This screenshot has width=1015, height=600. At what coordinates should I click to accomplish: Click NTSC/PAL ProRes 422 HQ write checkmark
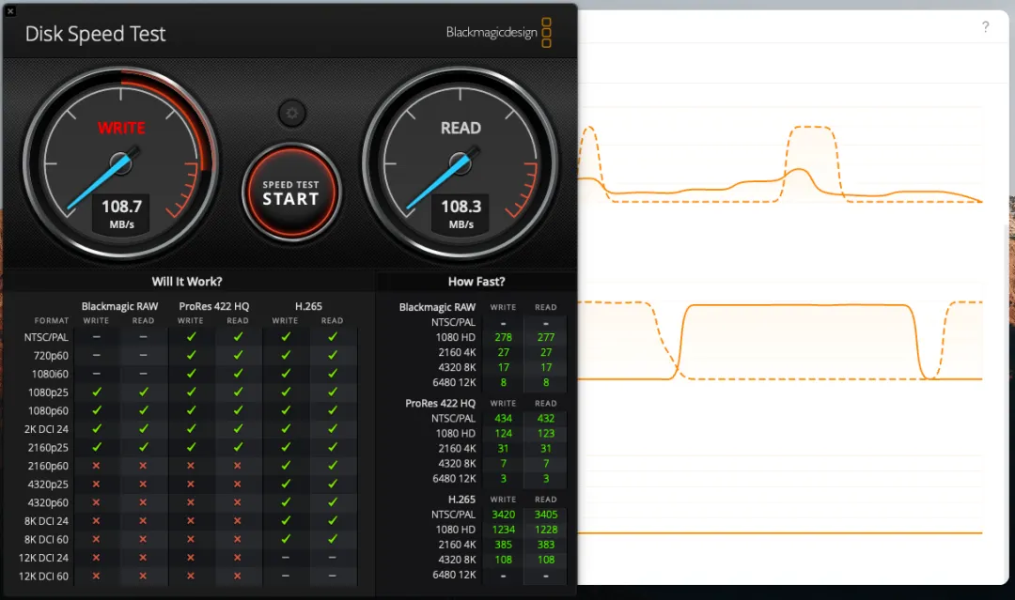coord(191,337)
